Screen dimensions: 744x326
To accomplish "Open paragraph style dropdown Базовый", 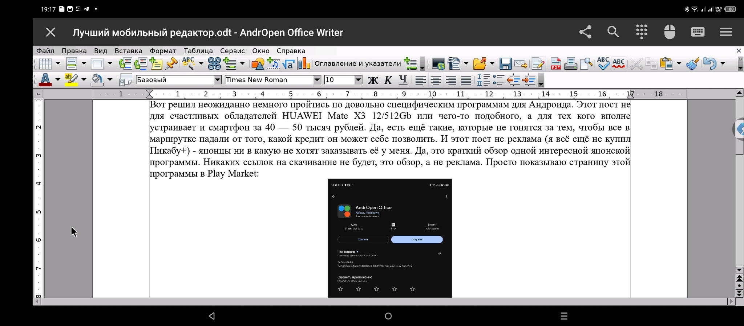I will tap(218, 80).
